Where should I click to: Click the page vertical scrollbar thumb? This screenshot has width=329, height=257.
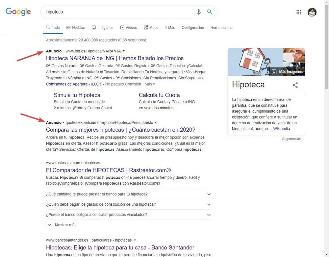pyautogui.click(x=326, y=47)
